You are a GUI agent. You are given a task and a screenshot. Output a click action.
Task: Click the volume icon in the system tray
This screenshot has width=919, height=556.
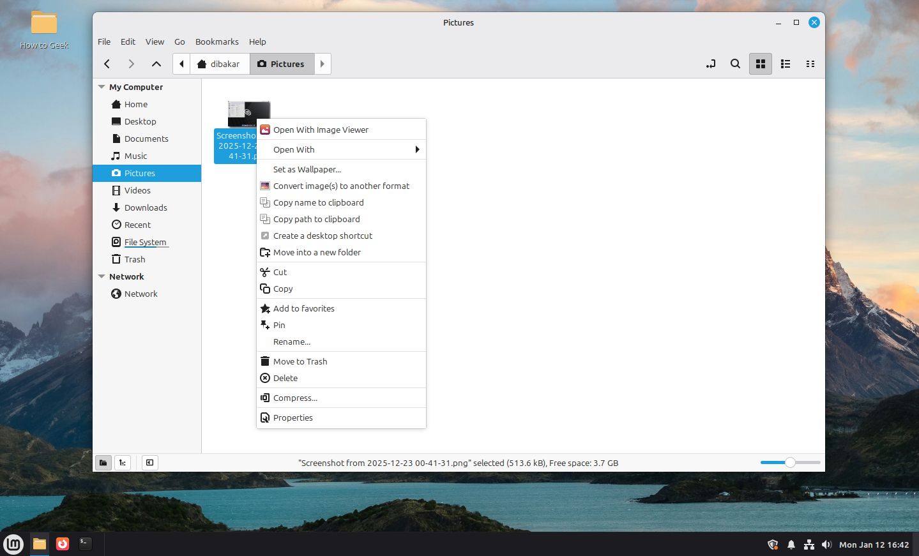(826, 544)
